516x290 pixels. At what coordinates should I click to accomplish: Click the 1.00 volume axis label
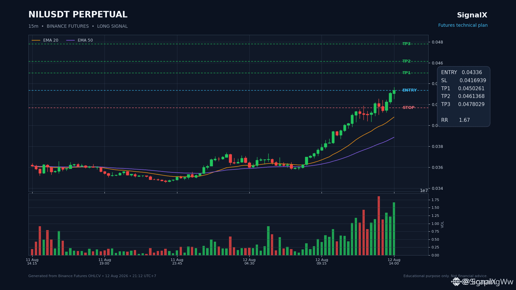[x=435, y=224]
